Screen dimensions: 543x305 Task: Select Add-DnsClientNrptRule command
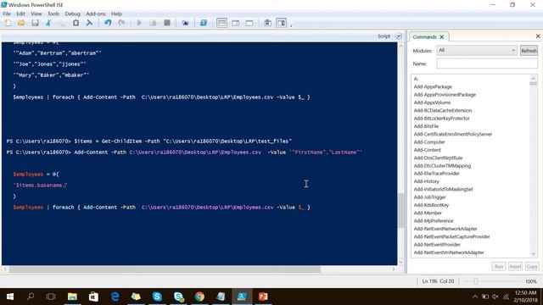[x=438, y=158]
